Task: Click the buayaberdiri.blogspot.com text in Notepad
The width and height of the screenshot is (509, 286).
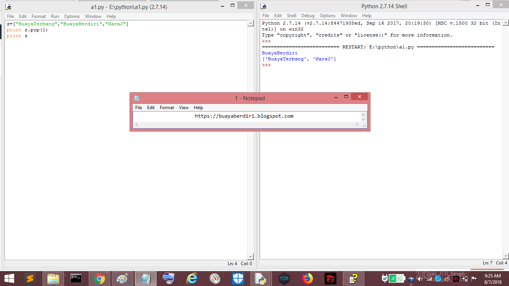Action: (x=244, y=116)
